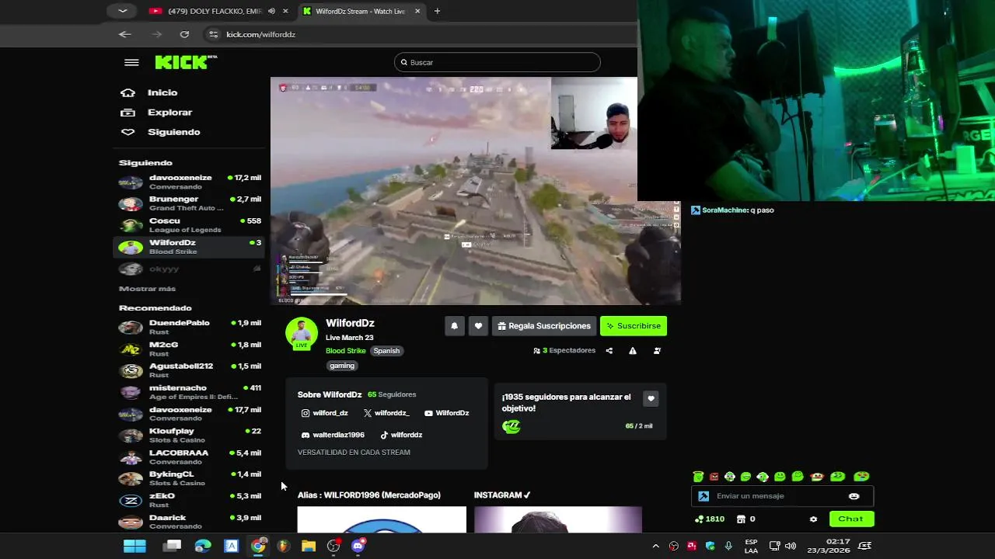Open DuendePablo recommended channel
This screenshot has width=995, height=559.
pyautogui.click(x=190, y=327)
